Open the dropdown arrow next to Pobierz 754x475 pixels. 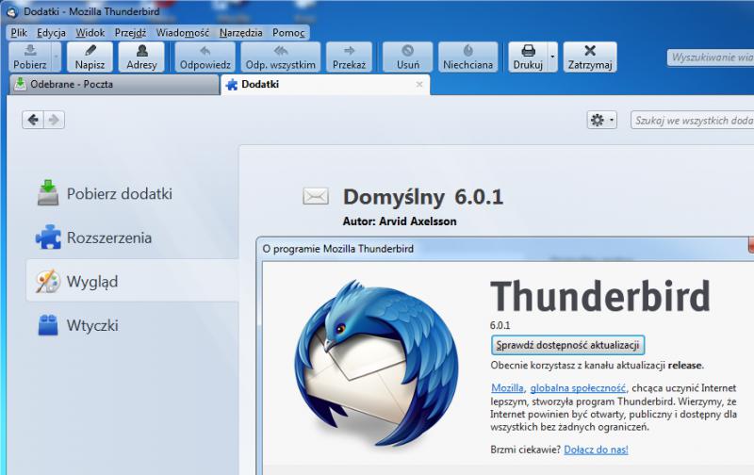(57, 57)
